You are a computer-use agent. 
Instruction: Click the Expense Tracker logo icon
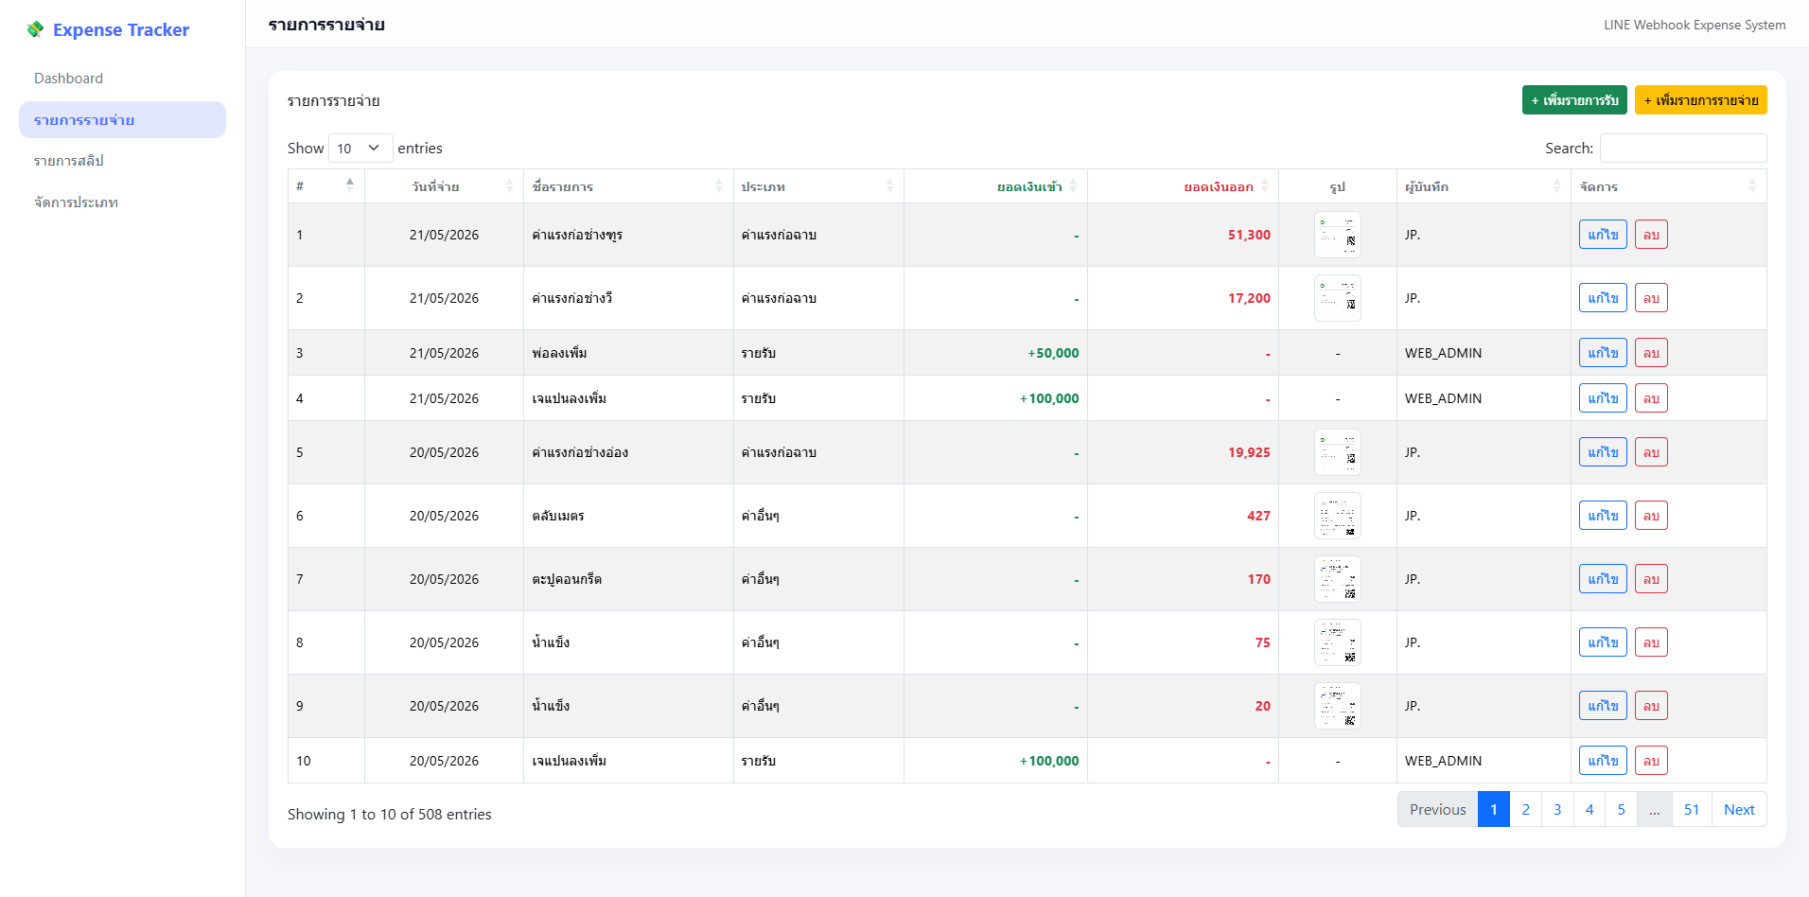point(35,29)
